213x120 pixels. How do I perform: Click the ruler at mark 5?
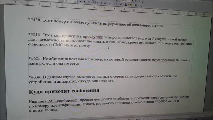point(84,7)
